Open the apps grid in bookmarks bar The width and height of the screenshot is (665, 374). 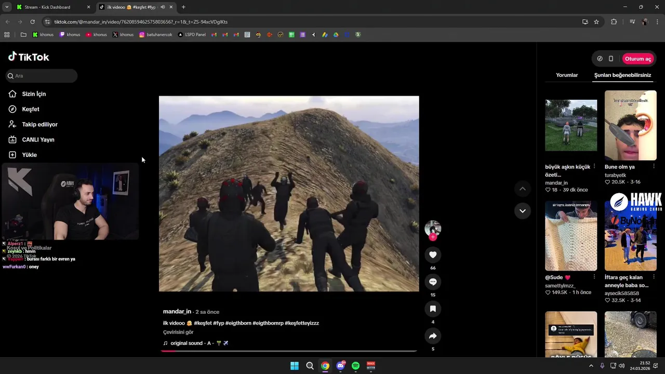click(x=7, y=35)
